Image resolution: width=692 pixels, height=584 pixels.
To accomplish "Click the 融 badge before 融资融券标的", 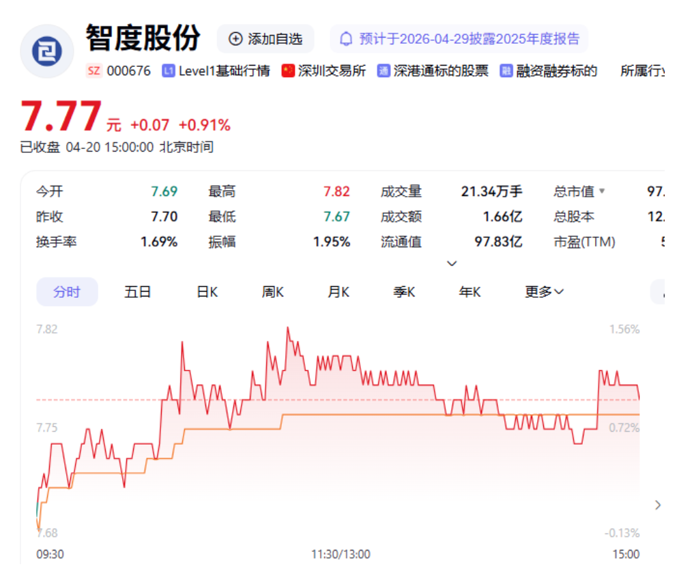I will coord(506,70).
